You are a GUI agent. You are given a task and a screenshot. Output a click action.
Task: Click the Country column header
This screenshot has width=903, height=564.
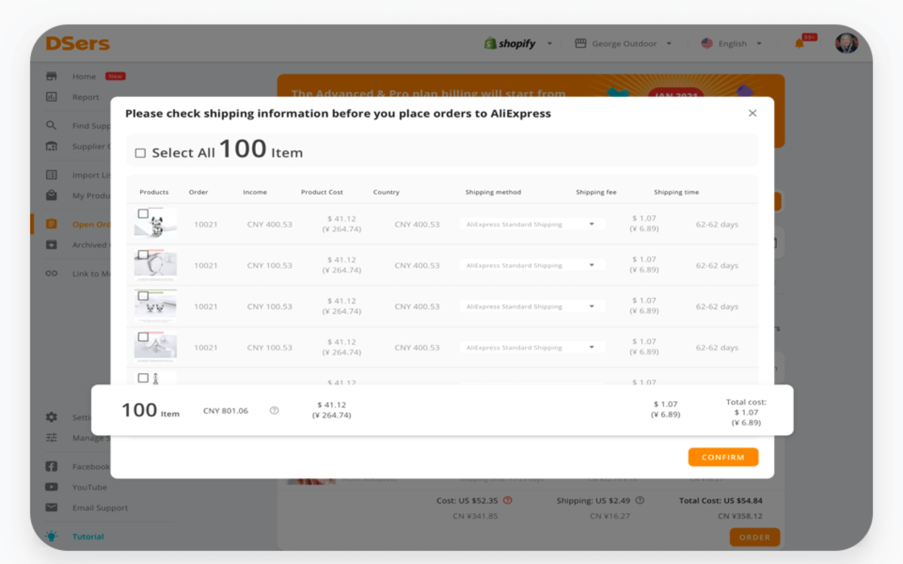point(386,192)
